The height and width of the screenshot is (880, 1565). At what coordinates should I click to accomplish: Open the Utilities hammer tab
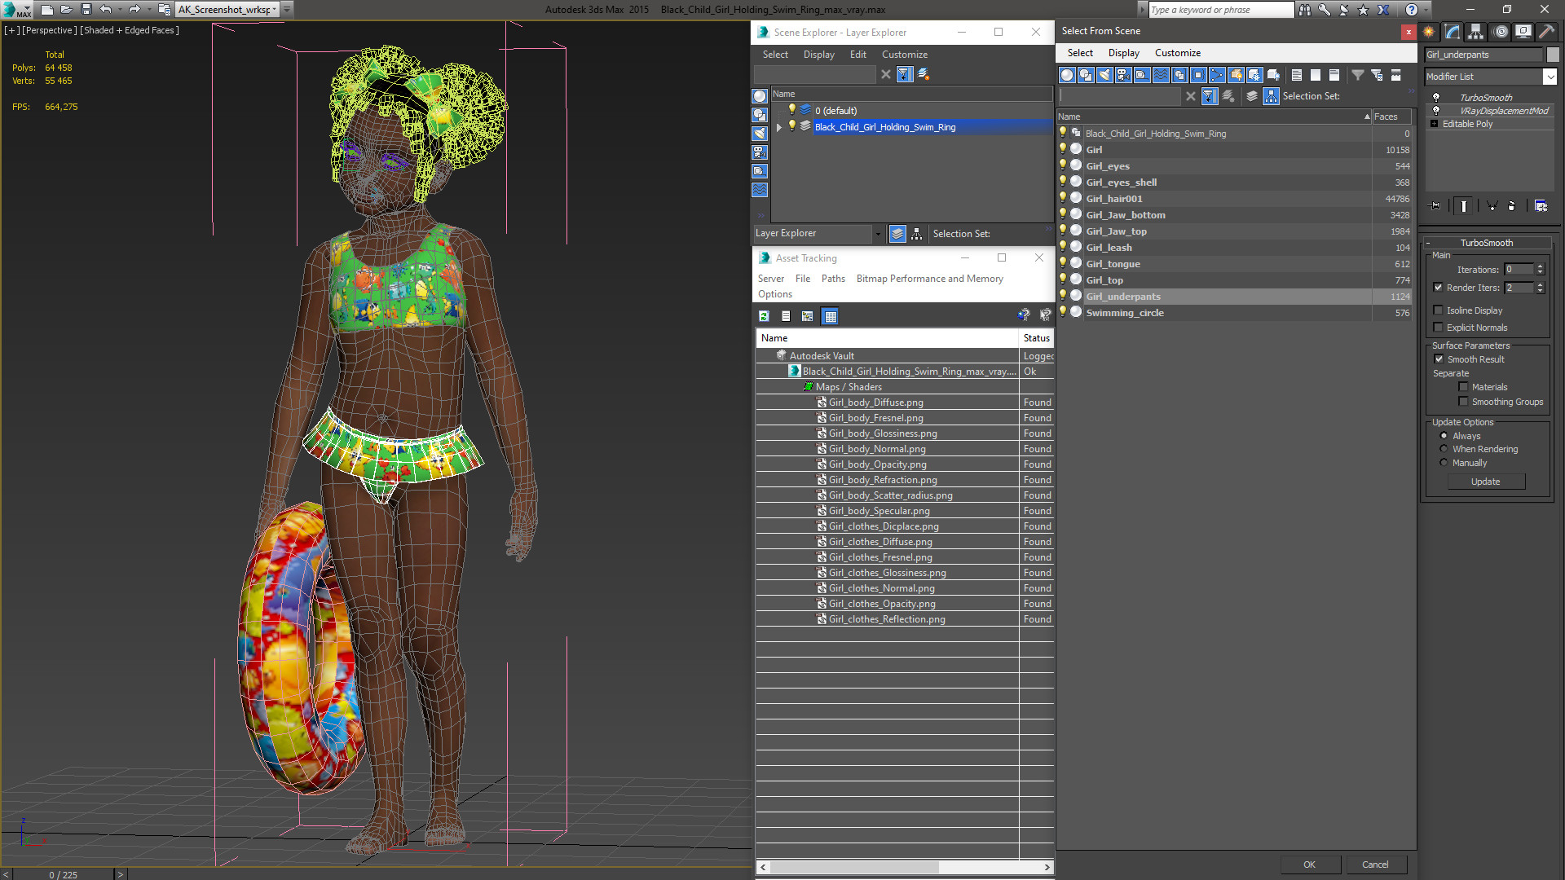[x=1547, y=32]
